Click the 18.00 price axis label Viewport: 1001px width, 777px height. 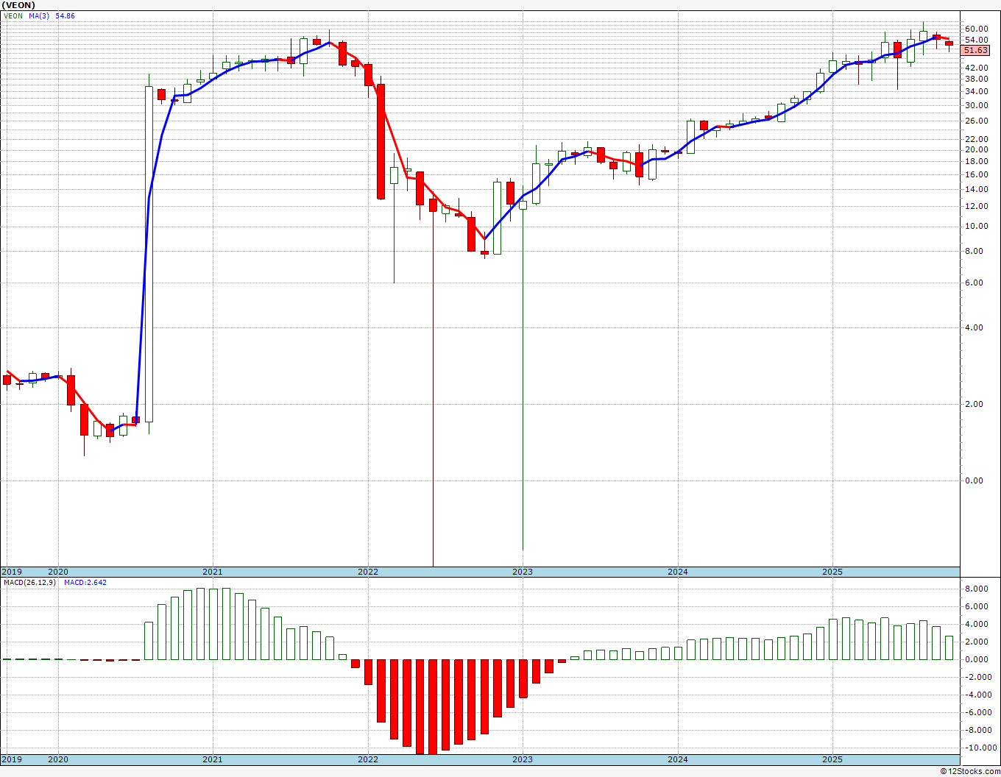pyautogui.click(x=977, y=161)
